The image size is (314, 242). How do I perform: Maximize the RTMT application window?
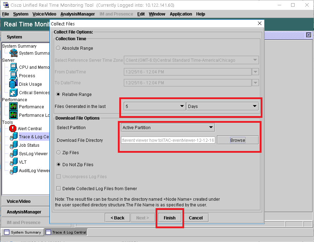pos(293,5)
